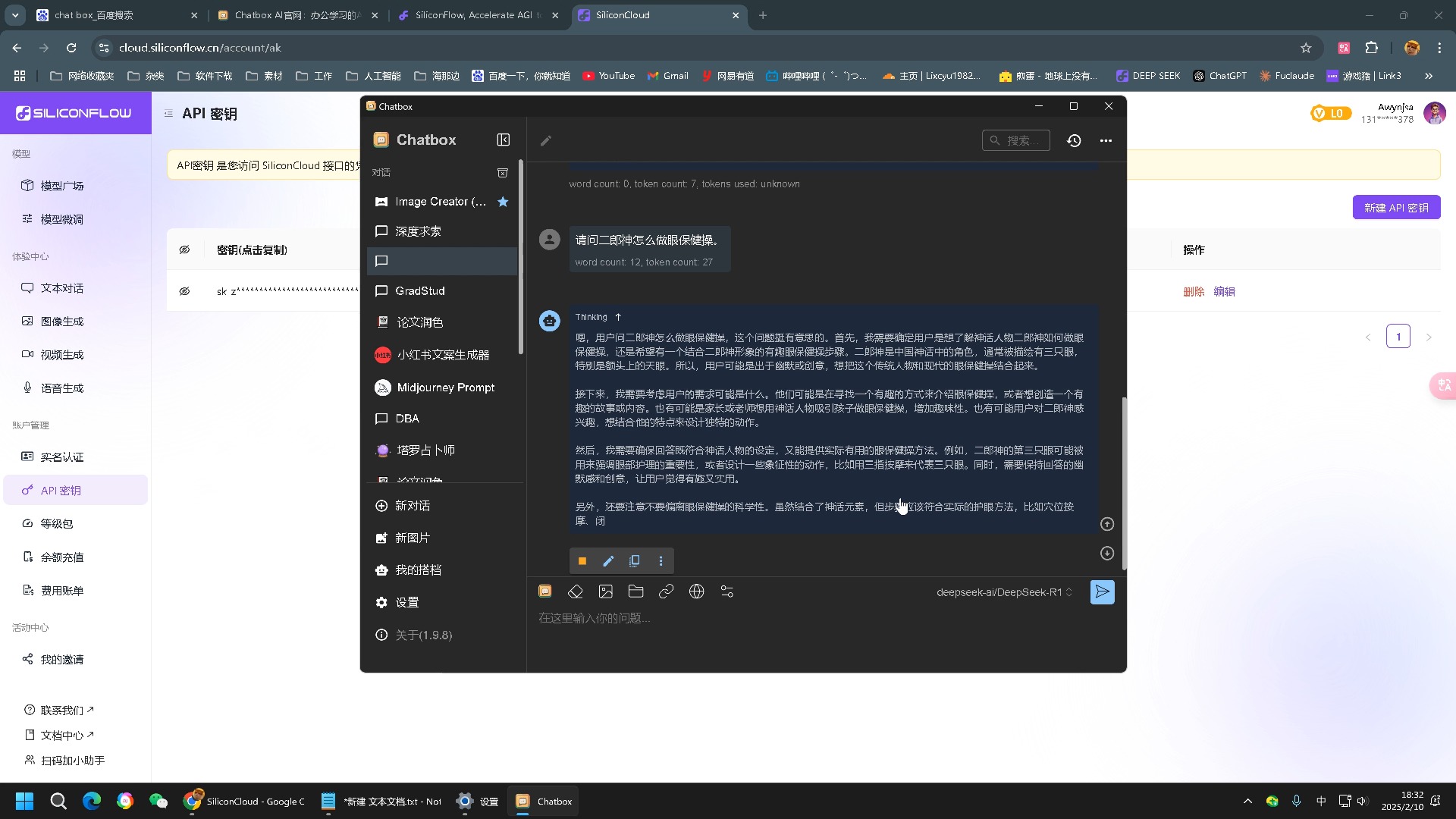Attach an image using the image icon
1456x819 pixels.
(605, 591)
